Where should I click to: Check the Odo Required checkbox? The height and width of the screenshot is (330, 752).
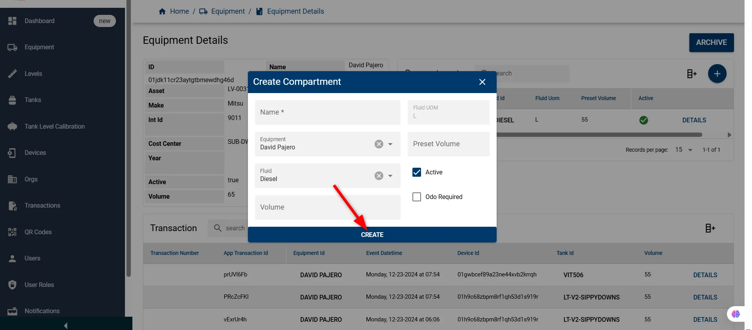pyautogui.click(x=417, y=197)
